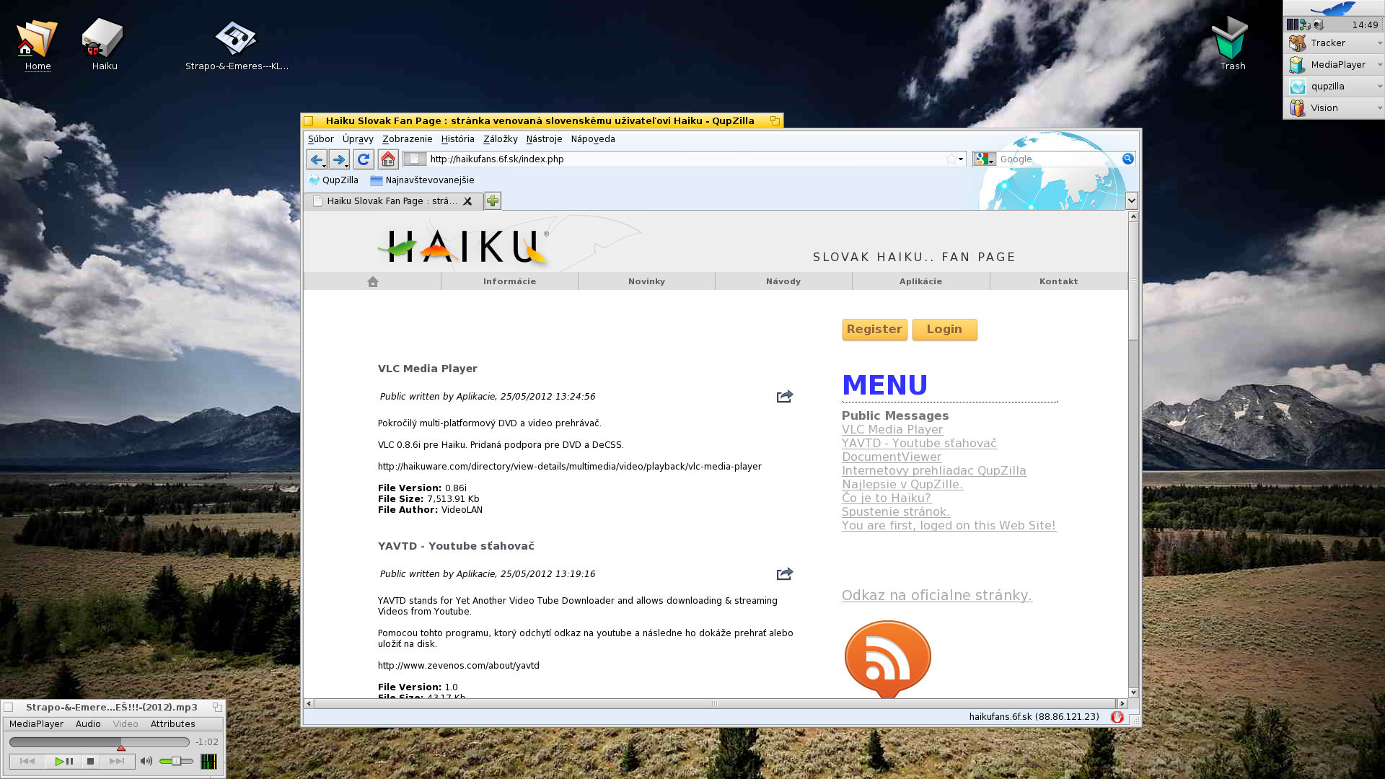This screenshot has width=1385, height=779.
Task: Open the Záložky menu
Action: tap(500, 139)
